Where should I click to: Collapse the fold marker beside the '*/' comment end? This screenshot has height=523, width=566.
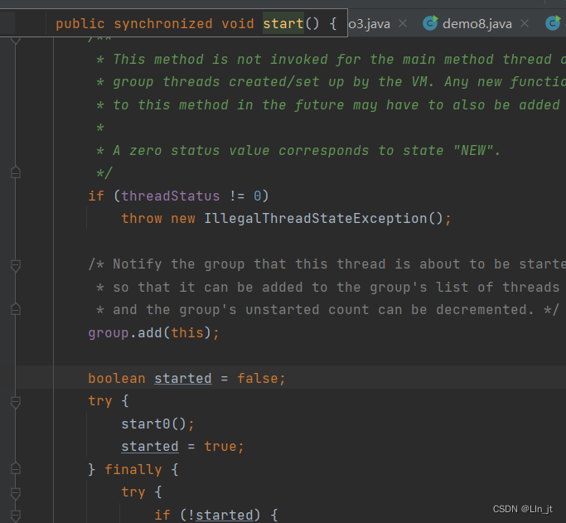click(16, 172)
